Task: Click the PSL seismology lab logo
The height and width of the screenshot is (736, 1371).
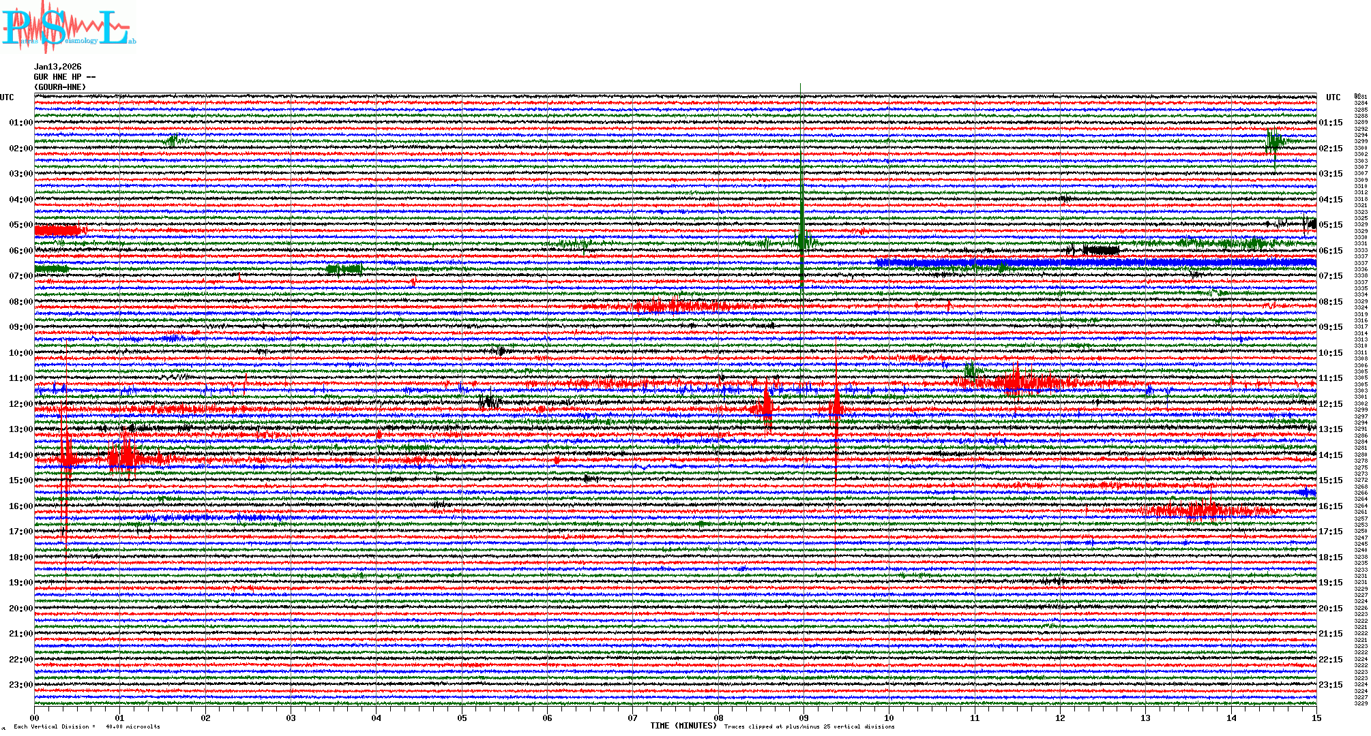Action: pyautogui.click(x=68, y=27)
